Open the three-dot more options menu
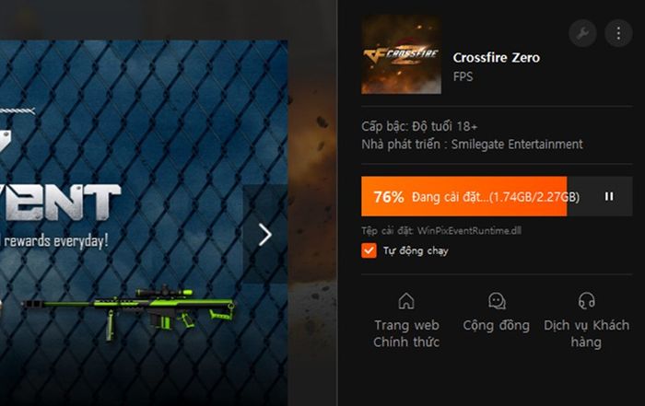The image size is (645, 406). pos(618,33)
